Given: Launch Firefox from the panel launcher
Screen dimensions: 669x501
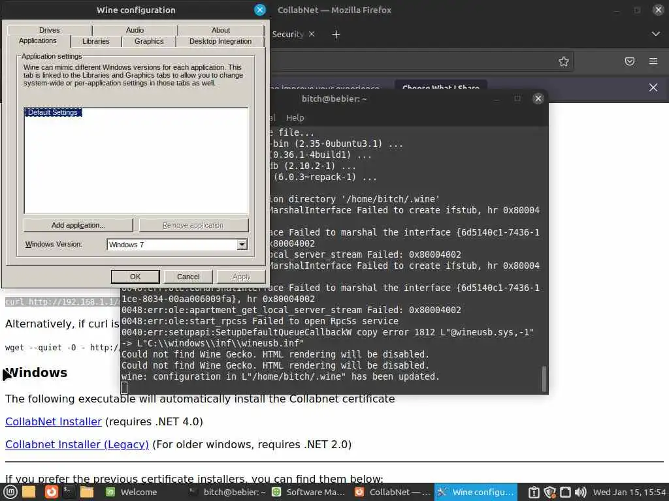Looking at the screenshot, I should (x=51, y=492).
